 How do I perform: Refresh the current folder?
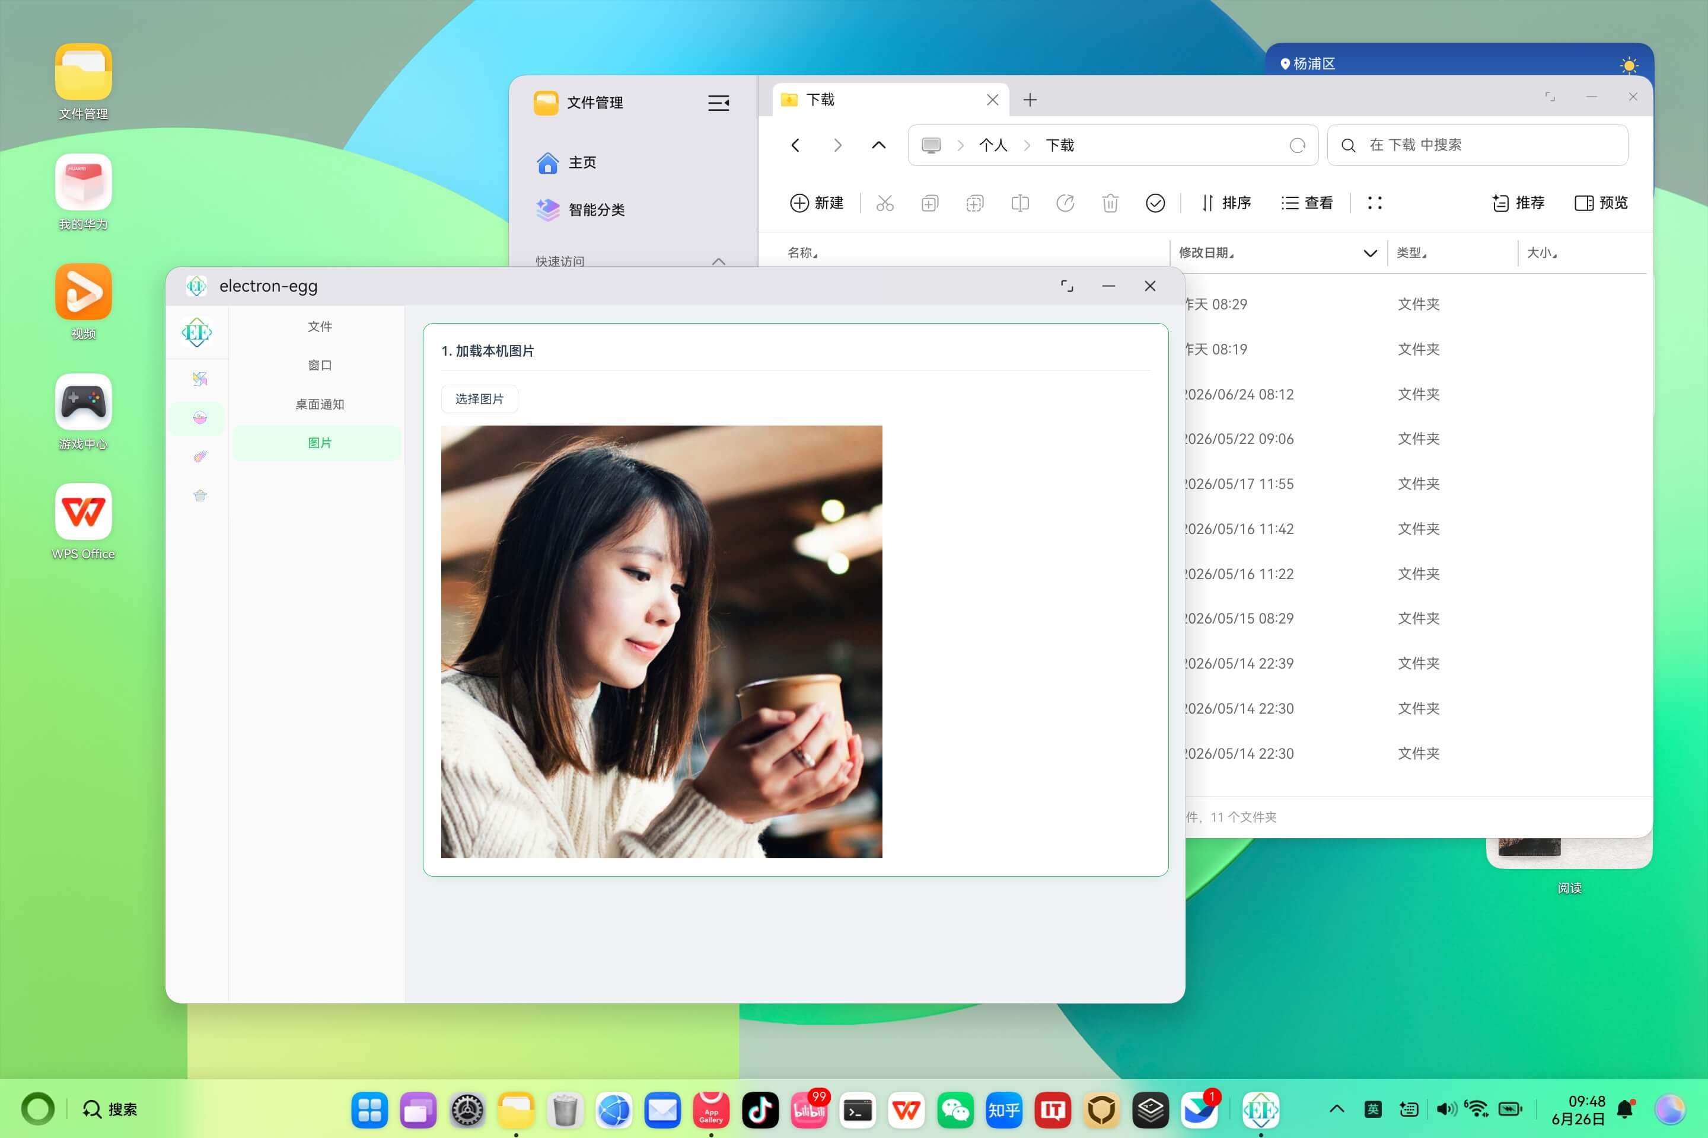point(1297,145)
